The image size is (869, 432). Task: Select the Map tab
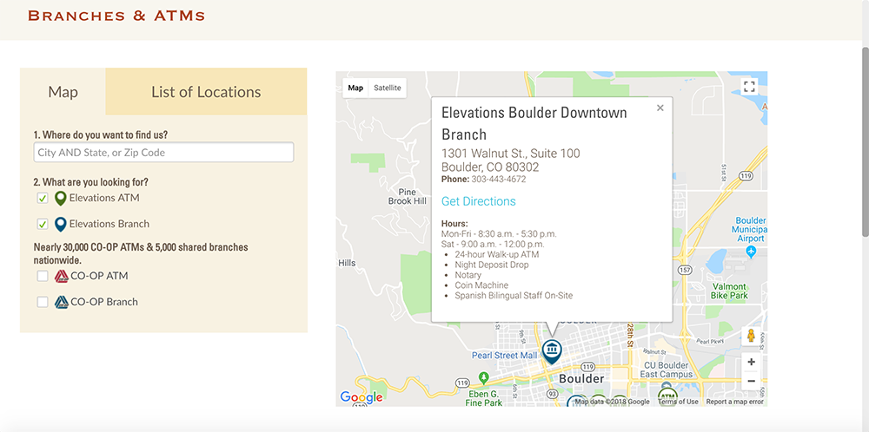(63, 91)
